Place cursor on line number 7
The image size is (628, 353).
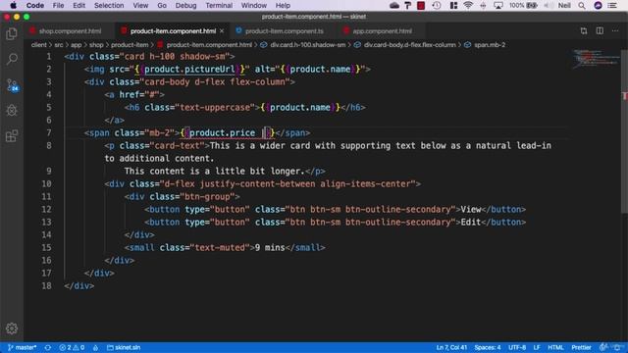[x=48, y=133]
